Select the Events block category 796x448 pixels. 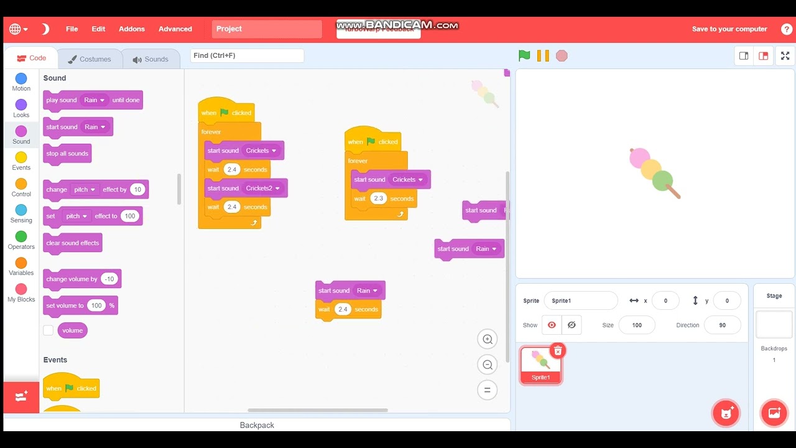pyautogui.click(x=21, y=161)
